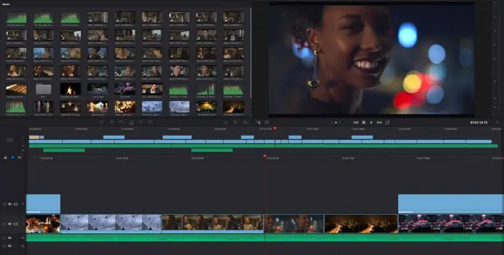Mute video track 2 via speaker icon

[x=10, y=204]
